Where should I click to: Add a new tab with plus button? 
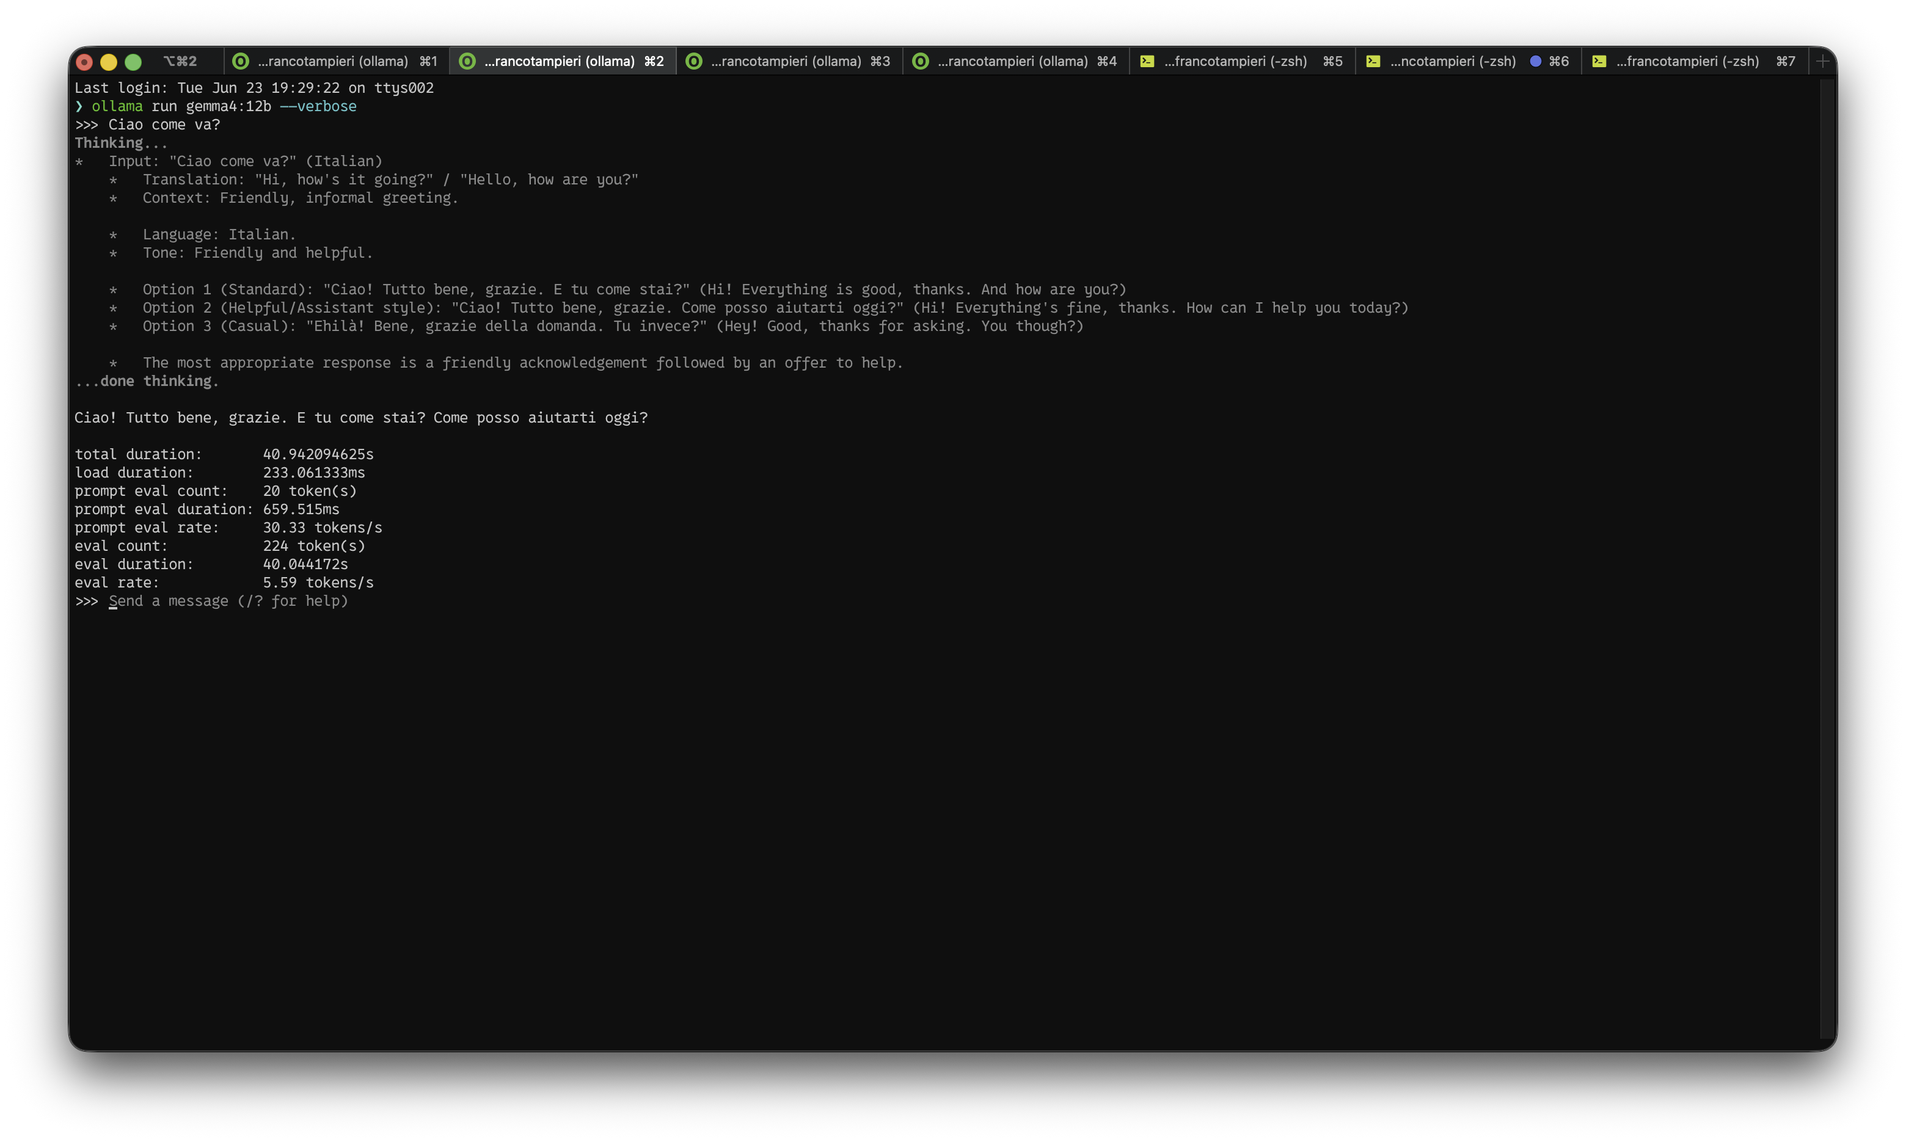1822,61
